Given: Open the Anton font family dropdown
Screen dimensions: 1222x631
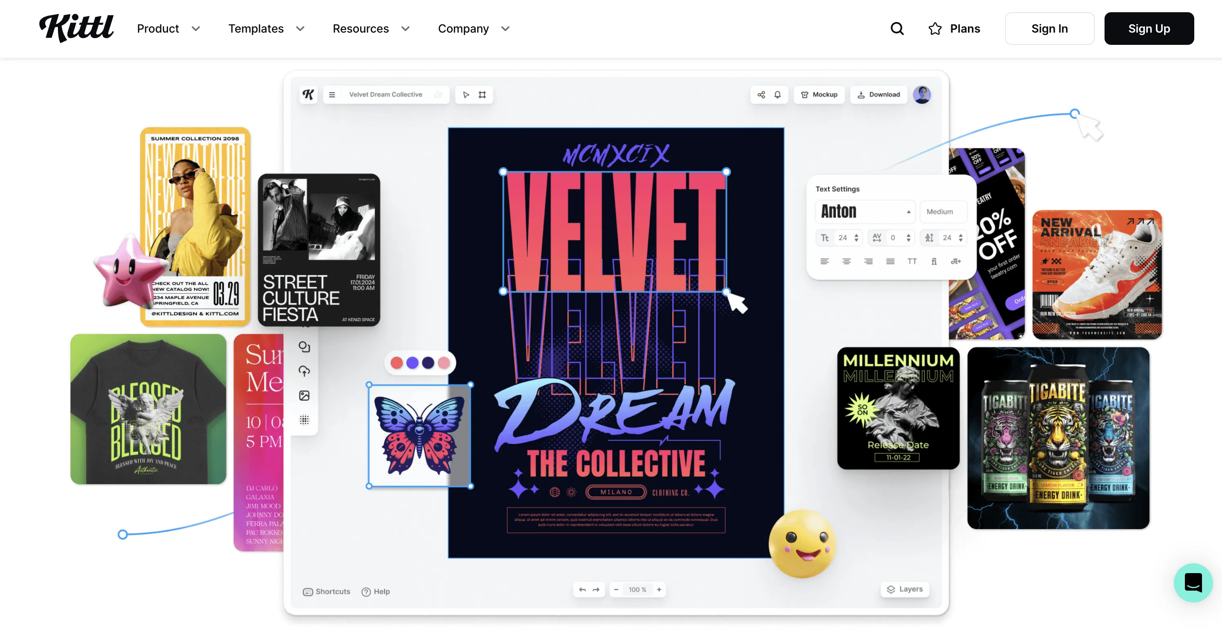Looking at the screenshot, I should point(865,212).
